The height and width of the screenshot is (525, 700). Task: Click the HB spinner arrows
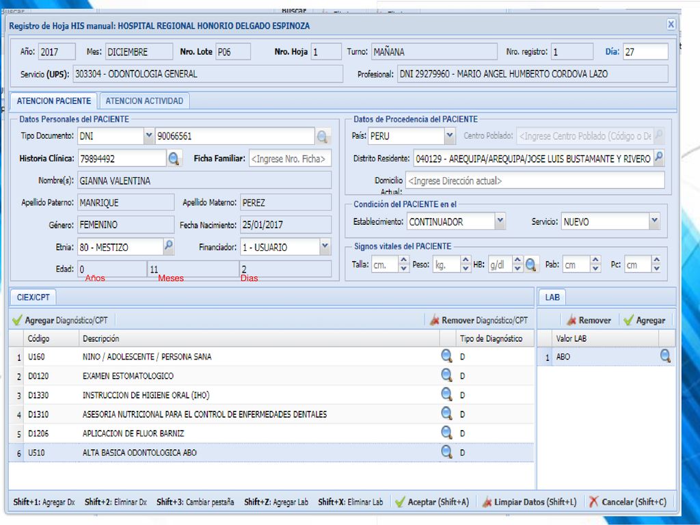(x=518, y=265)
